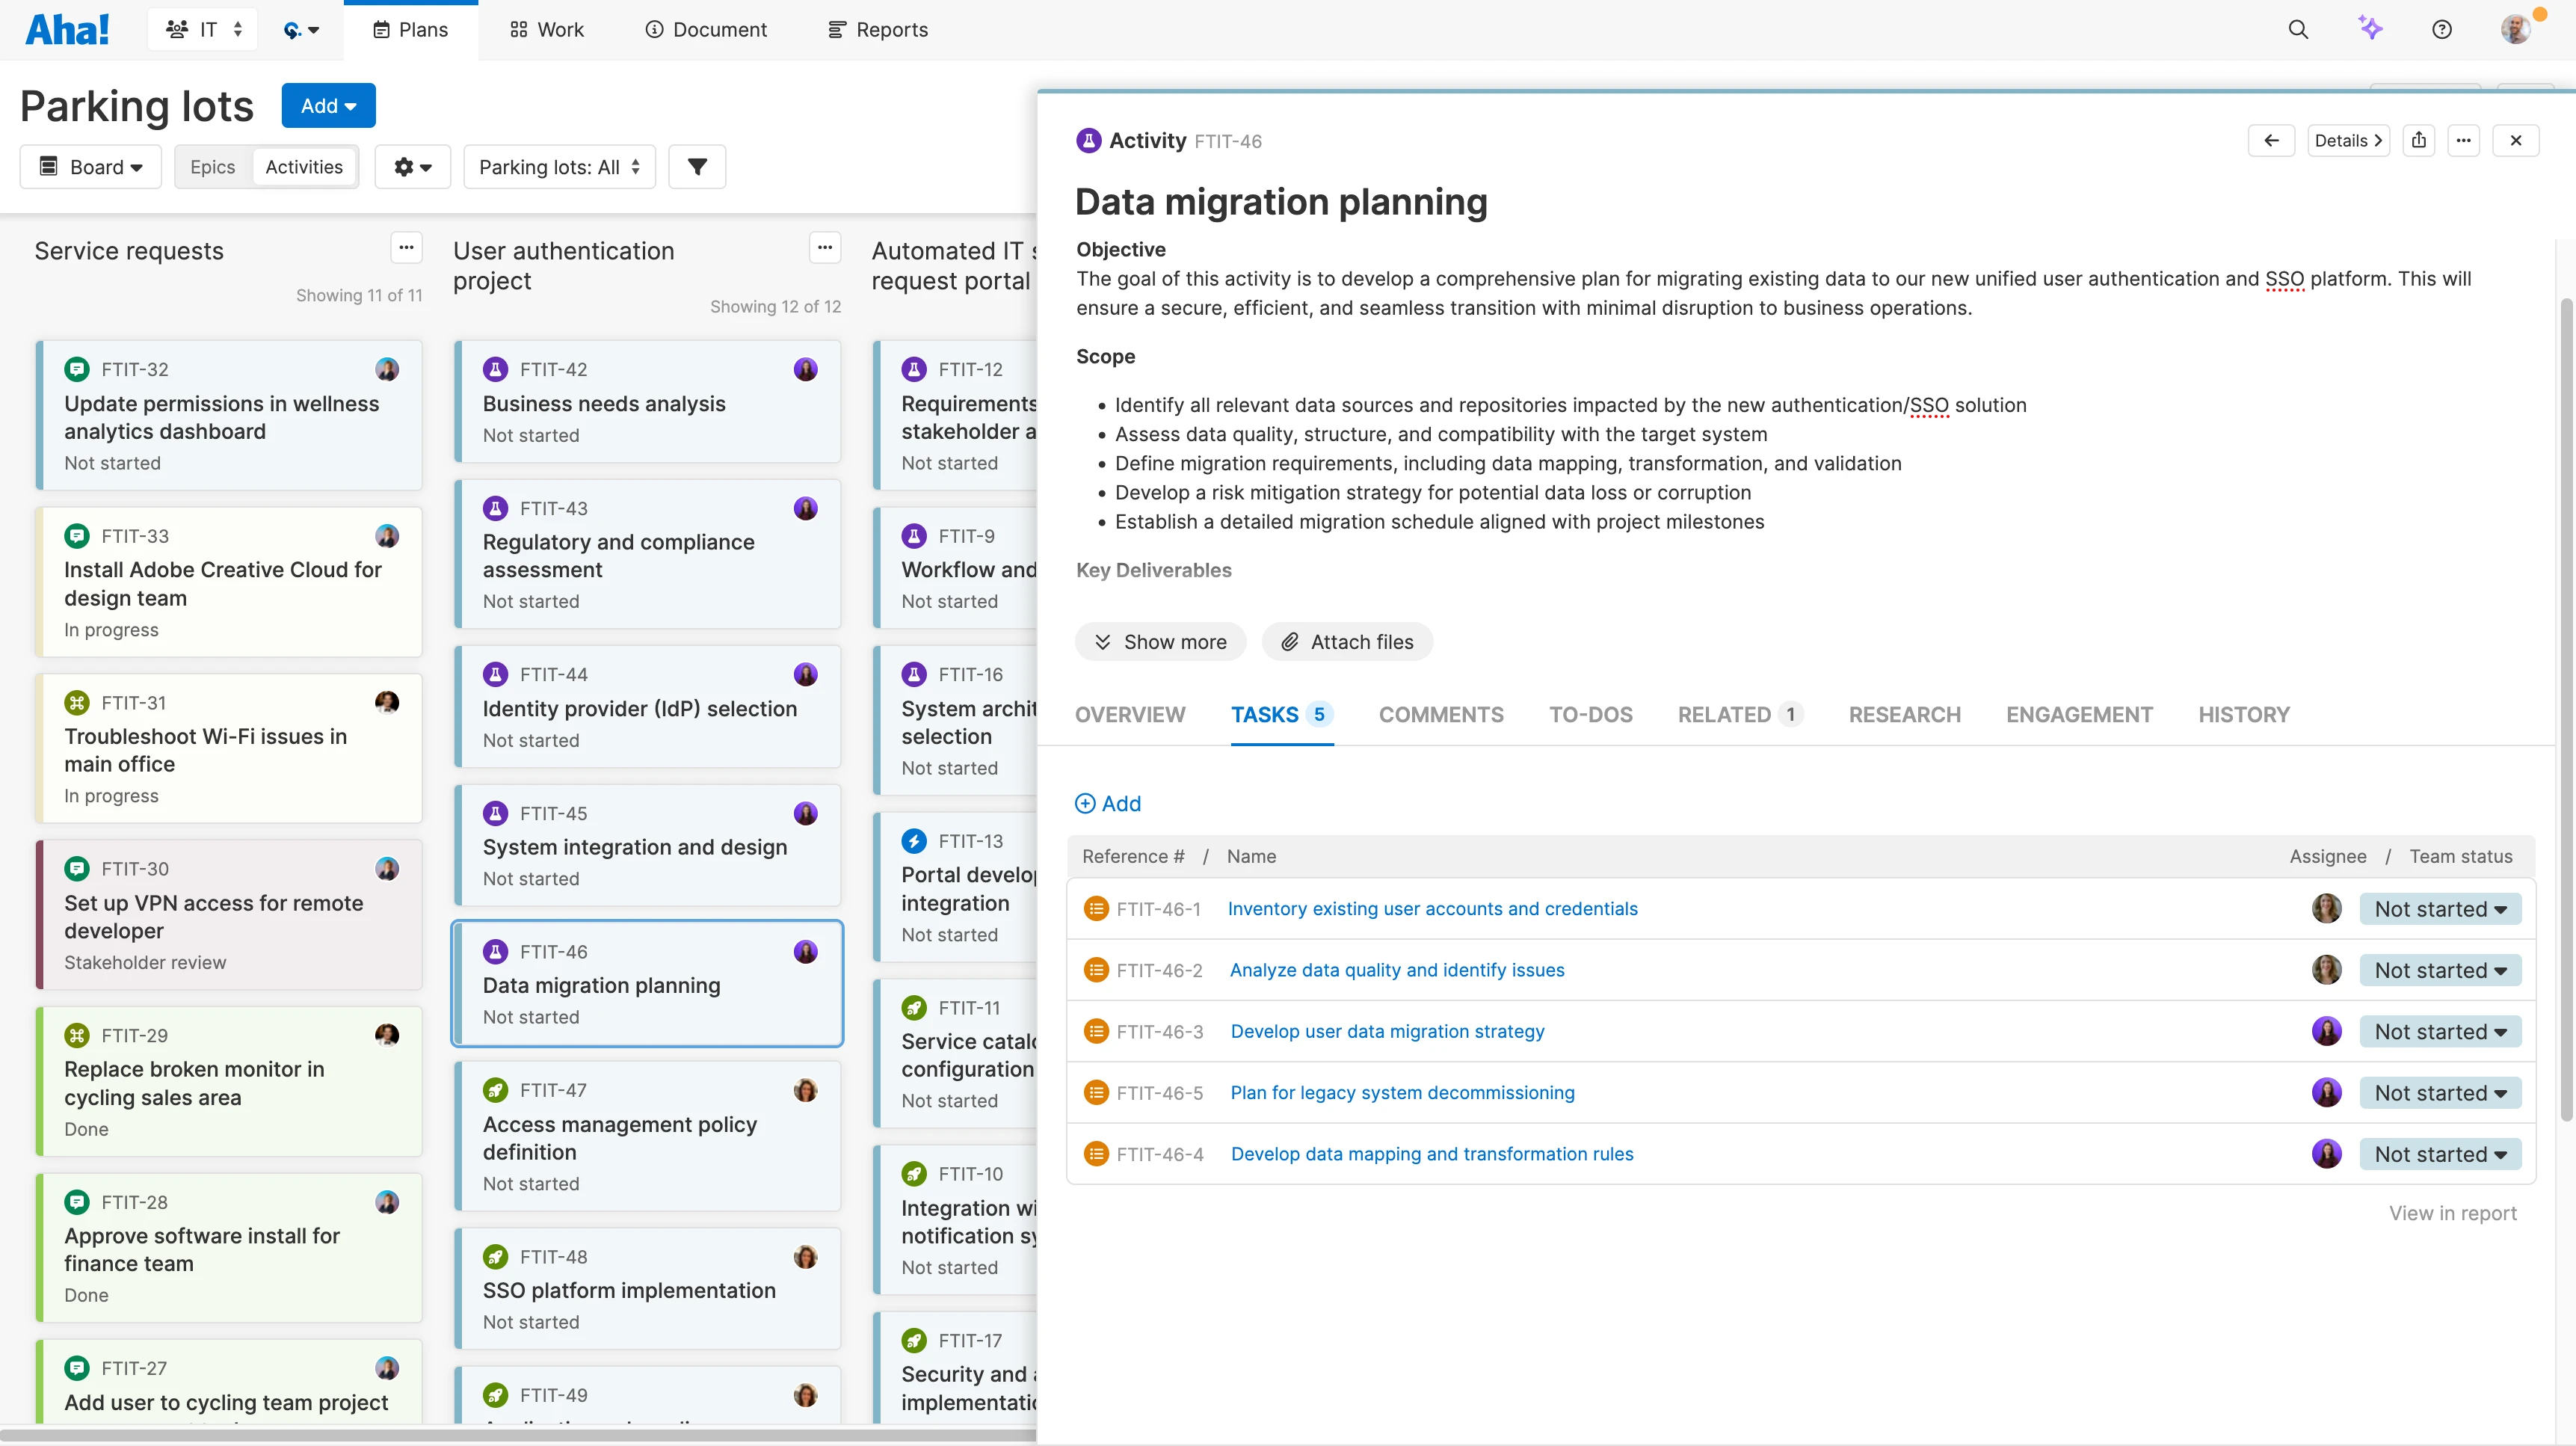This screenshot has height=1446, width=2576.
Task: Open the blue Add dropdown button
Action: coord(328,106)
